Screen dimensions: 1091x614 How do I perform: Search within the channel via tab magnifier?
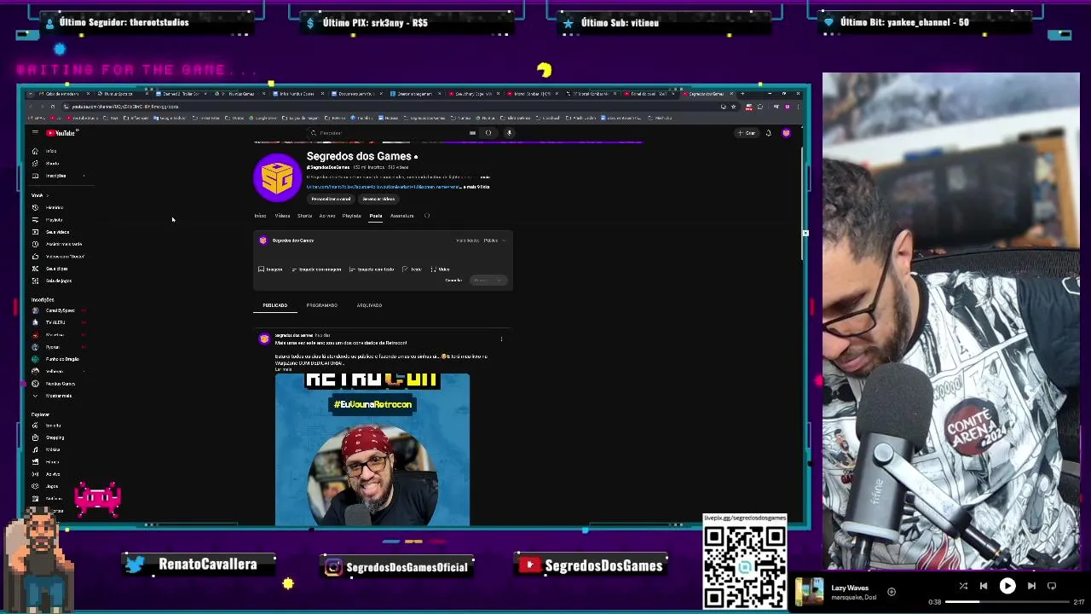427,216
